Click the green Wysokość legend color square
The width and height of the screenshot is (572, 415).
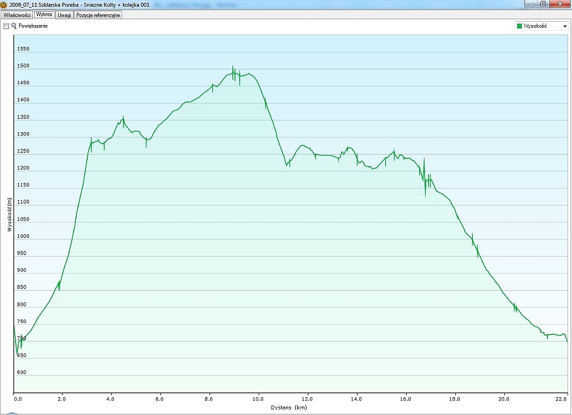[x=519, y=26]
